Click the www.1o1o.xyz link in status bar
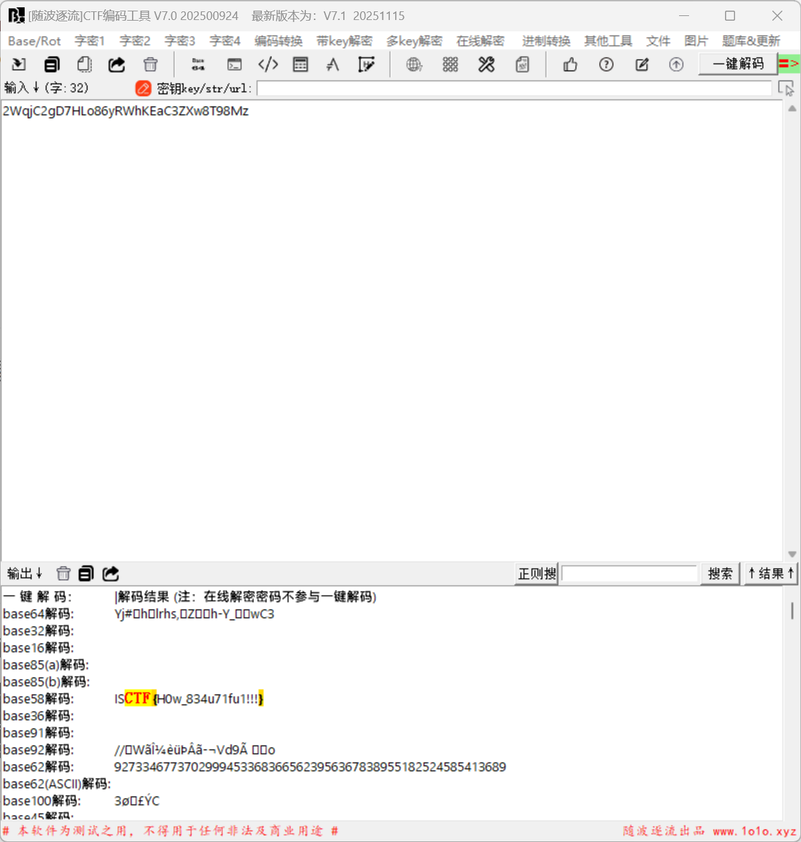 [754, 831]
